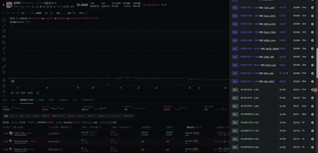The height and width of the screenshot is (153, 318).
Task: Select the pattern drawing tool
Action: coord(4,36)
